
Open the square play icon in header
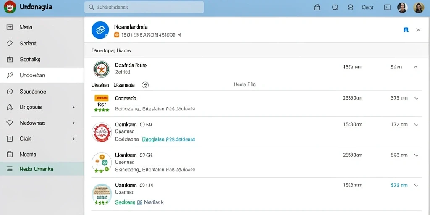click(387, 8)
